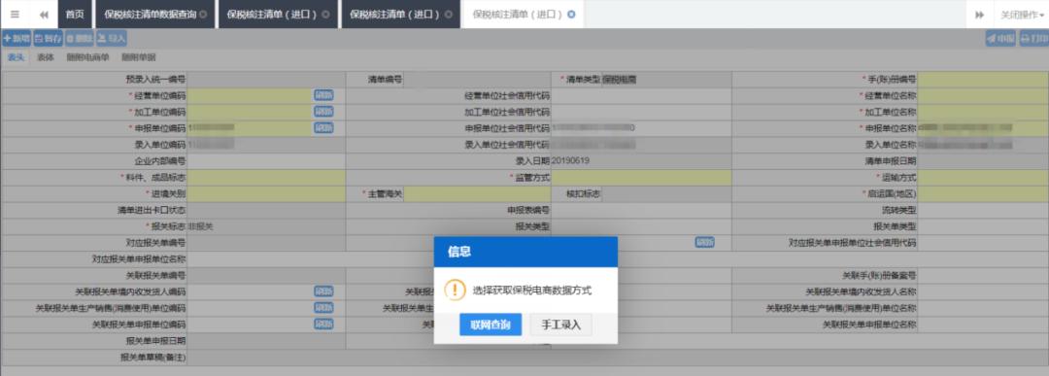The image size is (1049, 376).
Task: Click the 清单类型 field showing 保税电商
Action: (x=665, y=79)
